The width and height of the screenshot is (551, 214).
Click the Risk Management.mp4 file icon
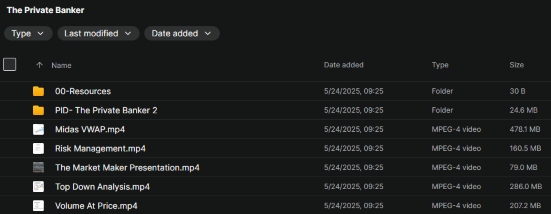tap(38, 148)
